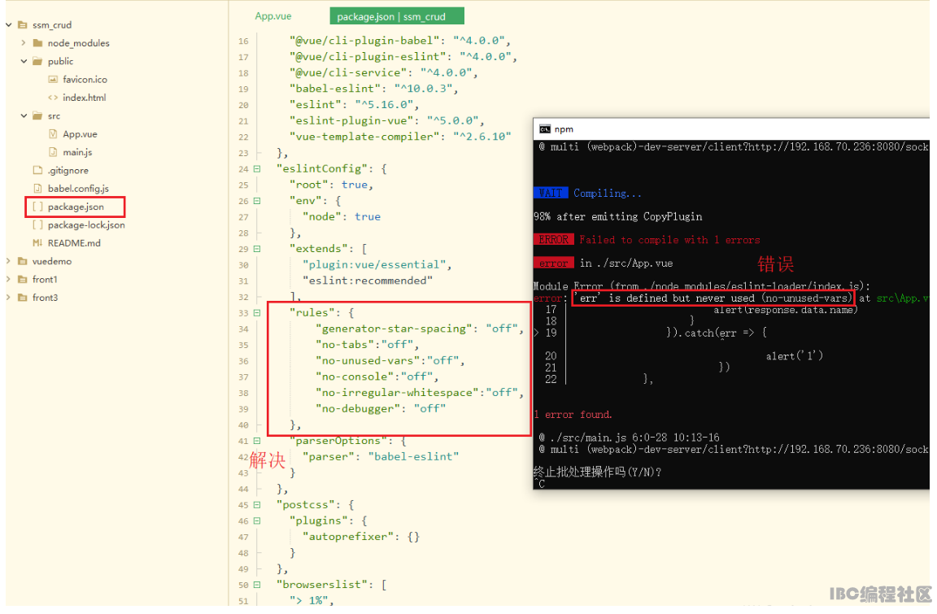Click the package-lock.json bracket icon

(37, 224)
